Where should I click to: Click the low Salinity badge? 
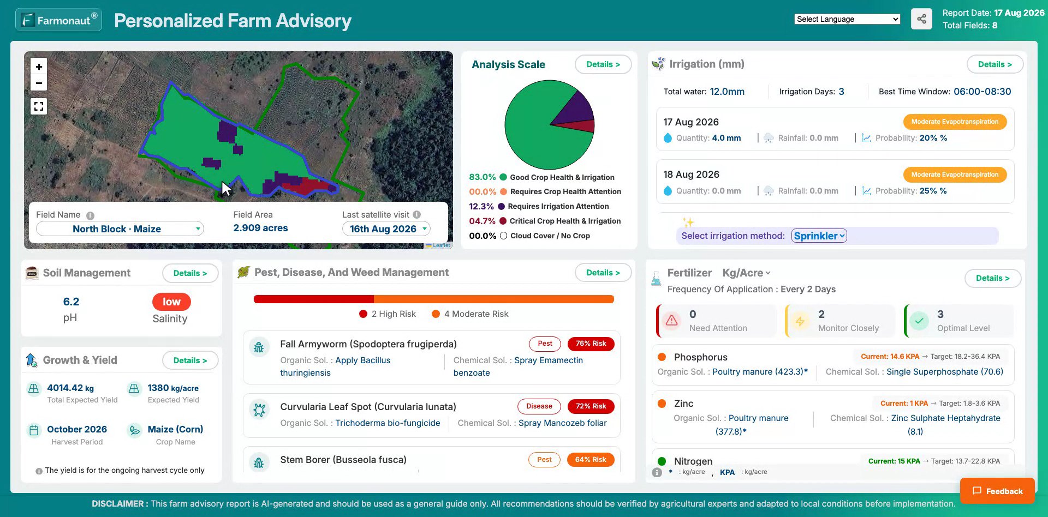tap(171, 302)
